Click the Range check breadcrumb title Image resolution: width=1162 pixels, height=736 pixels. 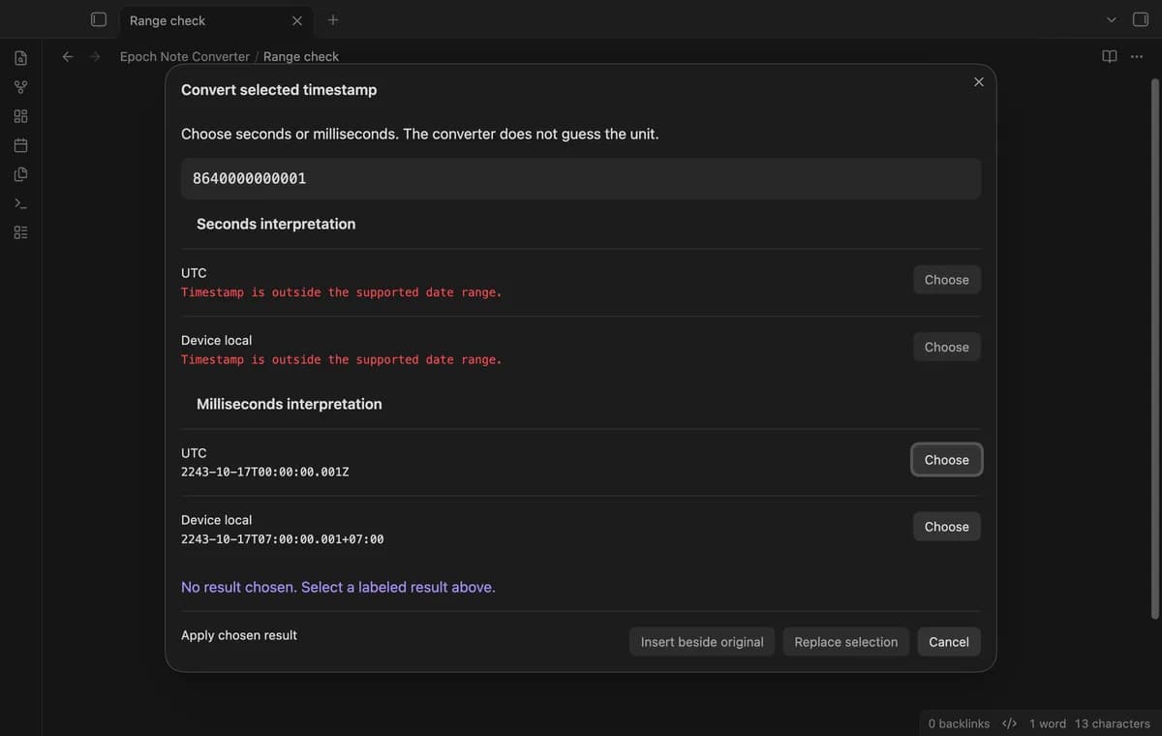pyautogui.click(x=301, y=56)
